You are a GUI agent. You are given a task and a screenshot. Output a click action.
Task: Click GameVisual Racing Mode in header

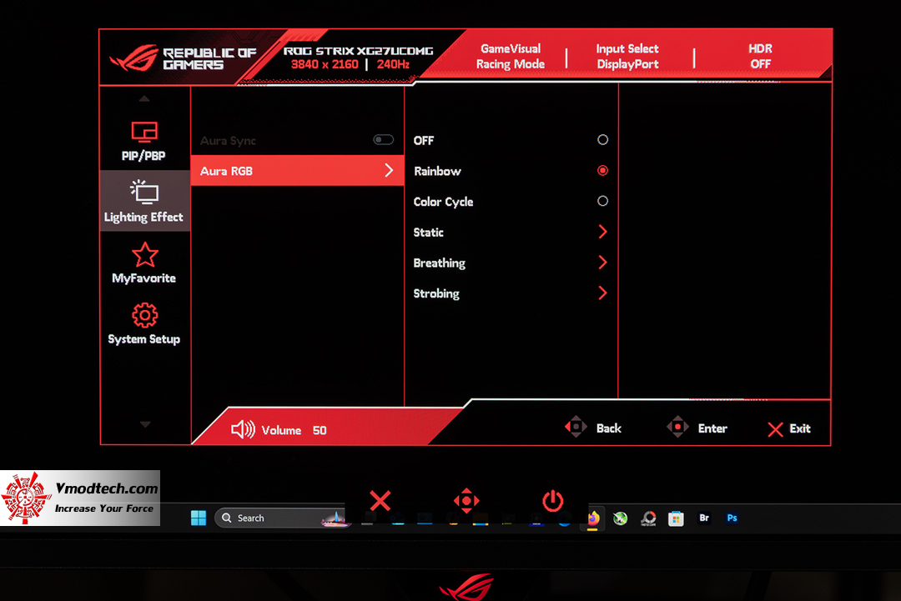click(511, 56)
